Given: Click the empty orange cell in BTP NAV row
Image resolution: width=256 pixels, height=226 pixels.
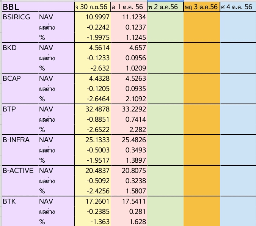Looking at the screenshot, I should pyautogui.click(x=202, y=109).
